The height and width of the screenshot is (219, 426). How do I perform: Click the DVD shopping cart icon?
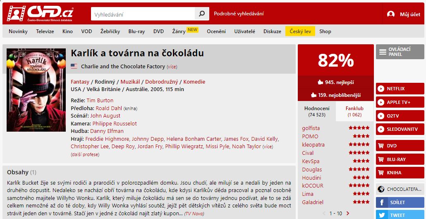(381, 146)
